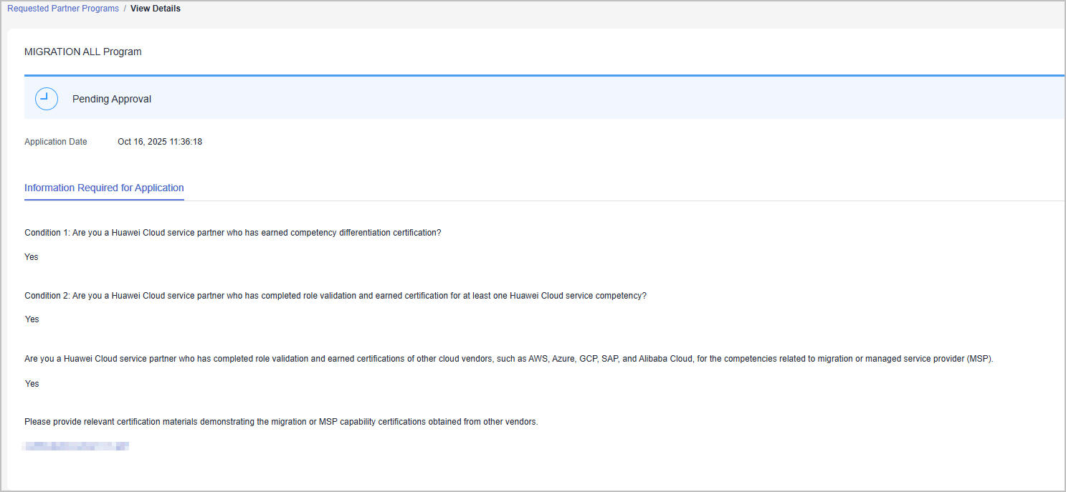Click the certification materials request text
1066x492 pixels.
281,422
